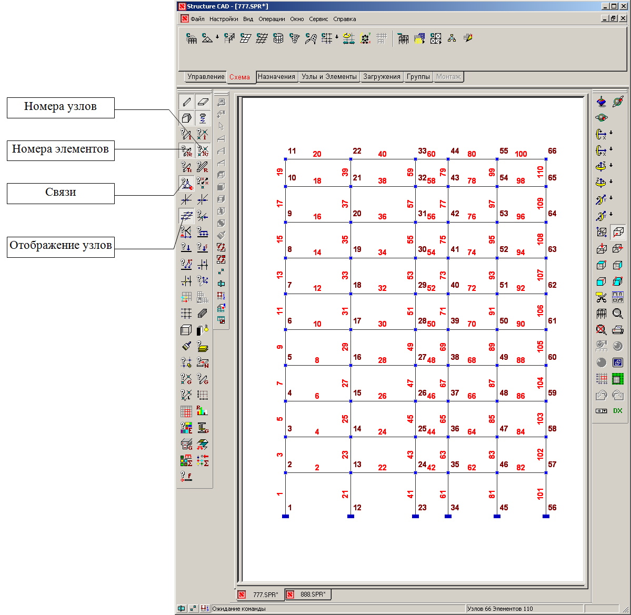
Task: Click the paintbrush icon in left palette
Action: click(186, 346)
